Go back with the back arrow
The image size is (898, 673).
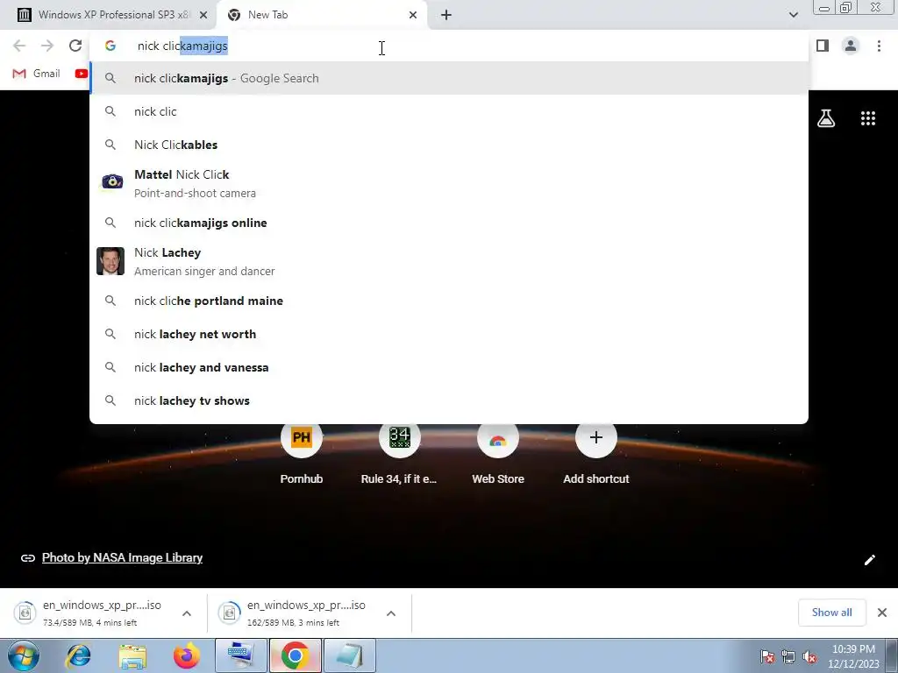(x=19, y=46)
